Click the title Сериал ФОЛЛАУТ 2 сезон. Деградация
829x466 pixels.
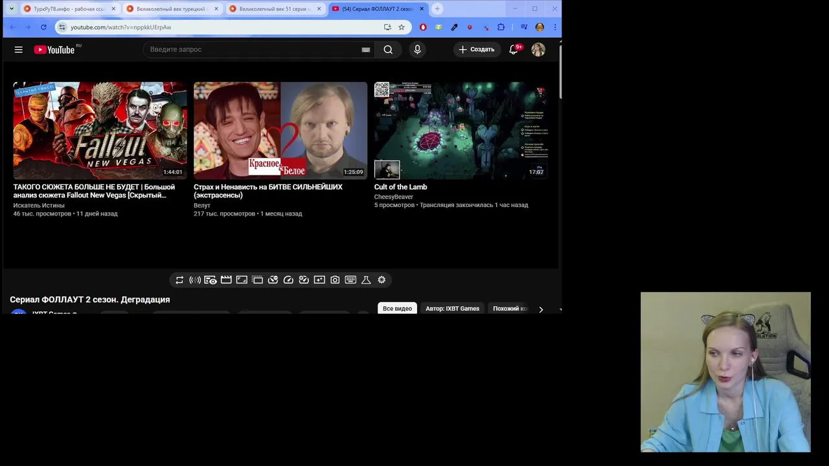[90, 300]
